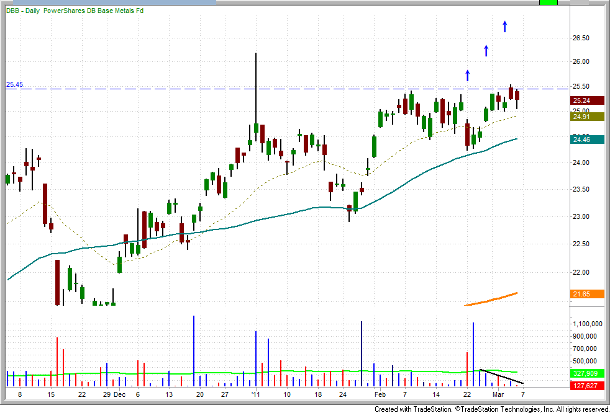Click the 26.00 price axis label
Viewport: 610px width, 413px height.
click(x=583, y=62)
